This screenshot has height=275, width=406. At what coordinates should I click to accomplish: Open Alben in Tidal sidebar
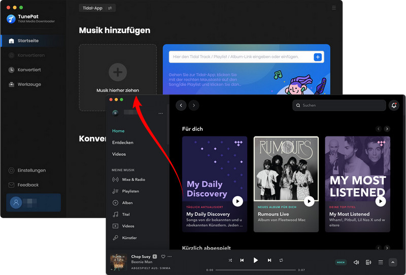click(x=122, y=203)
